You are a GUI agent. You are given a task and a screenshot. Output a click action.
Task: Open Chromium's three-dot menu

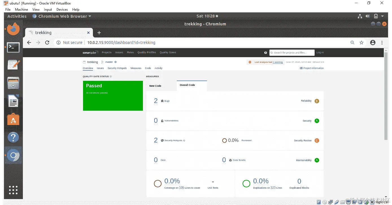pos(382,42)
